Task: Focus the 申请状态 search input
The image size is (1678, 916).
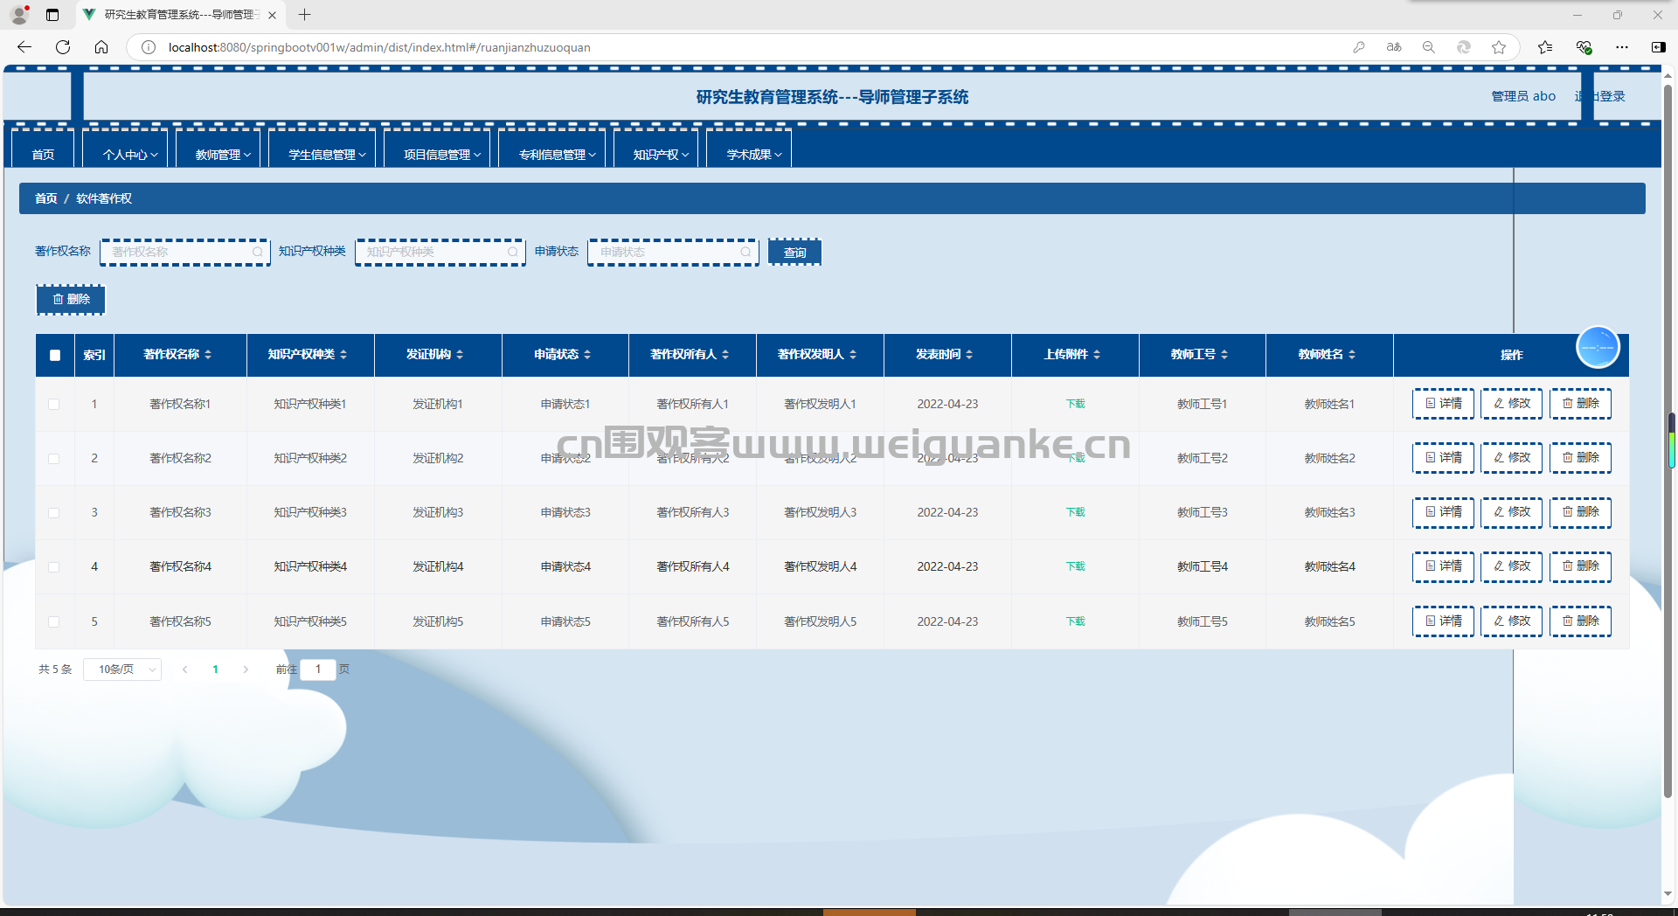Action: (x=673, y=252)
